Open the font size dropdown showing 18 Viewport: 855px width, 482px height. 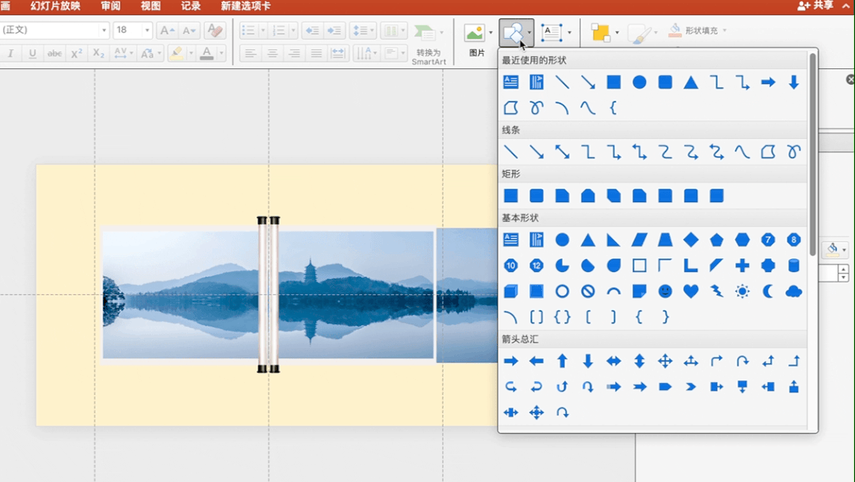tap(147, 30)
